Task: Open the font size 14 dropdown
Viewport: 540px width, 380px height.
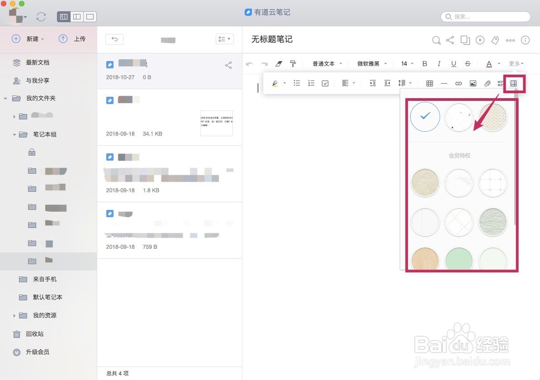Action: point(406,63)
